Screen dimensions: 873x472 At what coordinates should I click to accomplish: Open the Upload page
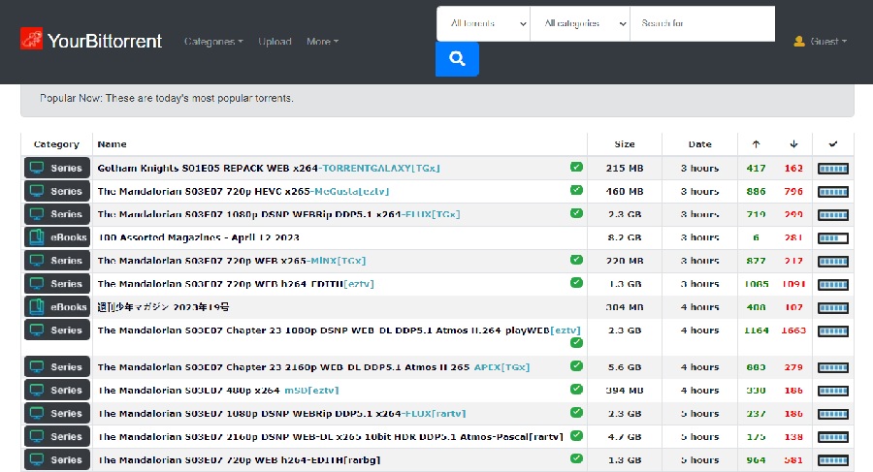275,41
